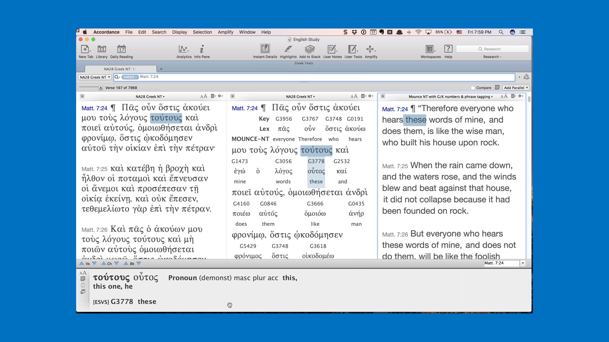Screen dimensions: 609x342
Task: Enable the Compare checkbox
Action: pyautogui.click(x=473, y=88)
